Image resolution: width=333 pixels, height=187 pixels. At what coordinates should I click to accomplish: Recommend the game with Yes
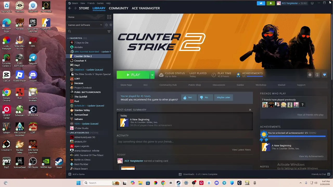click(x=189, y=97)
